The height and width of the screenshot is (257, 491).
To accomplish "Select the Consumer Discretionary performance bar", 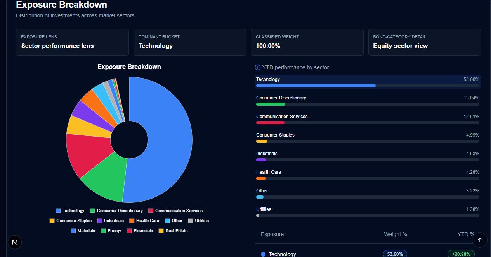I will [368, 104].
